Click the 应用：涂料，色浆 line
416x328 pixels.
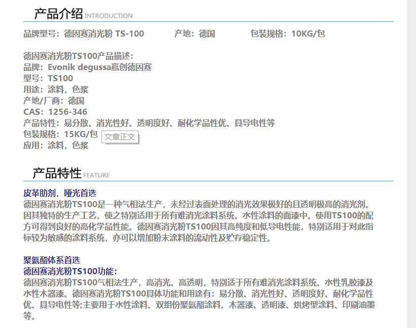click(x=56, y=145)
